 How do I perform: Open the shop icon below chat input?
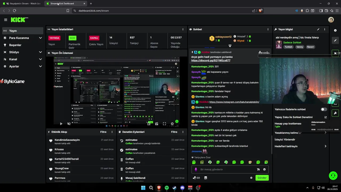206,178
